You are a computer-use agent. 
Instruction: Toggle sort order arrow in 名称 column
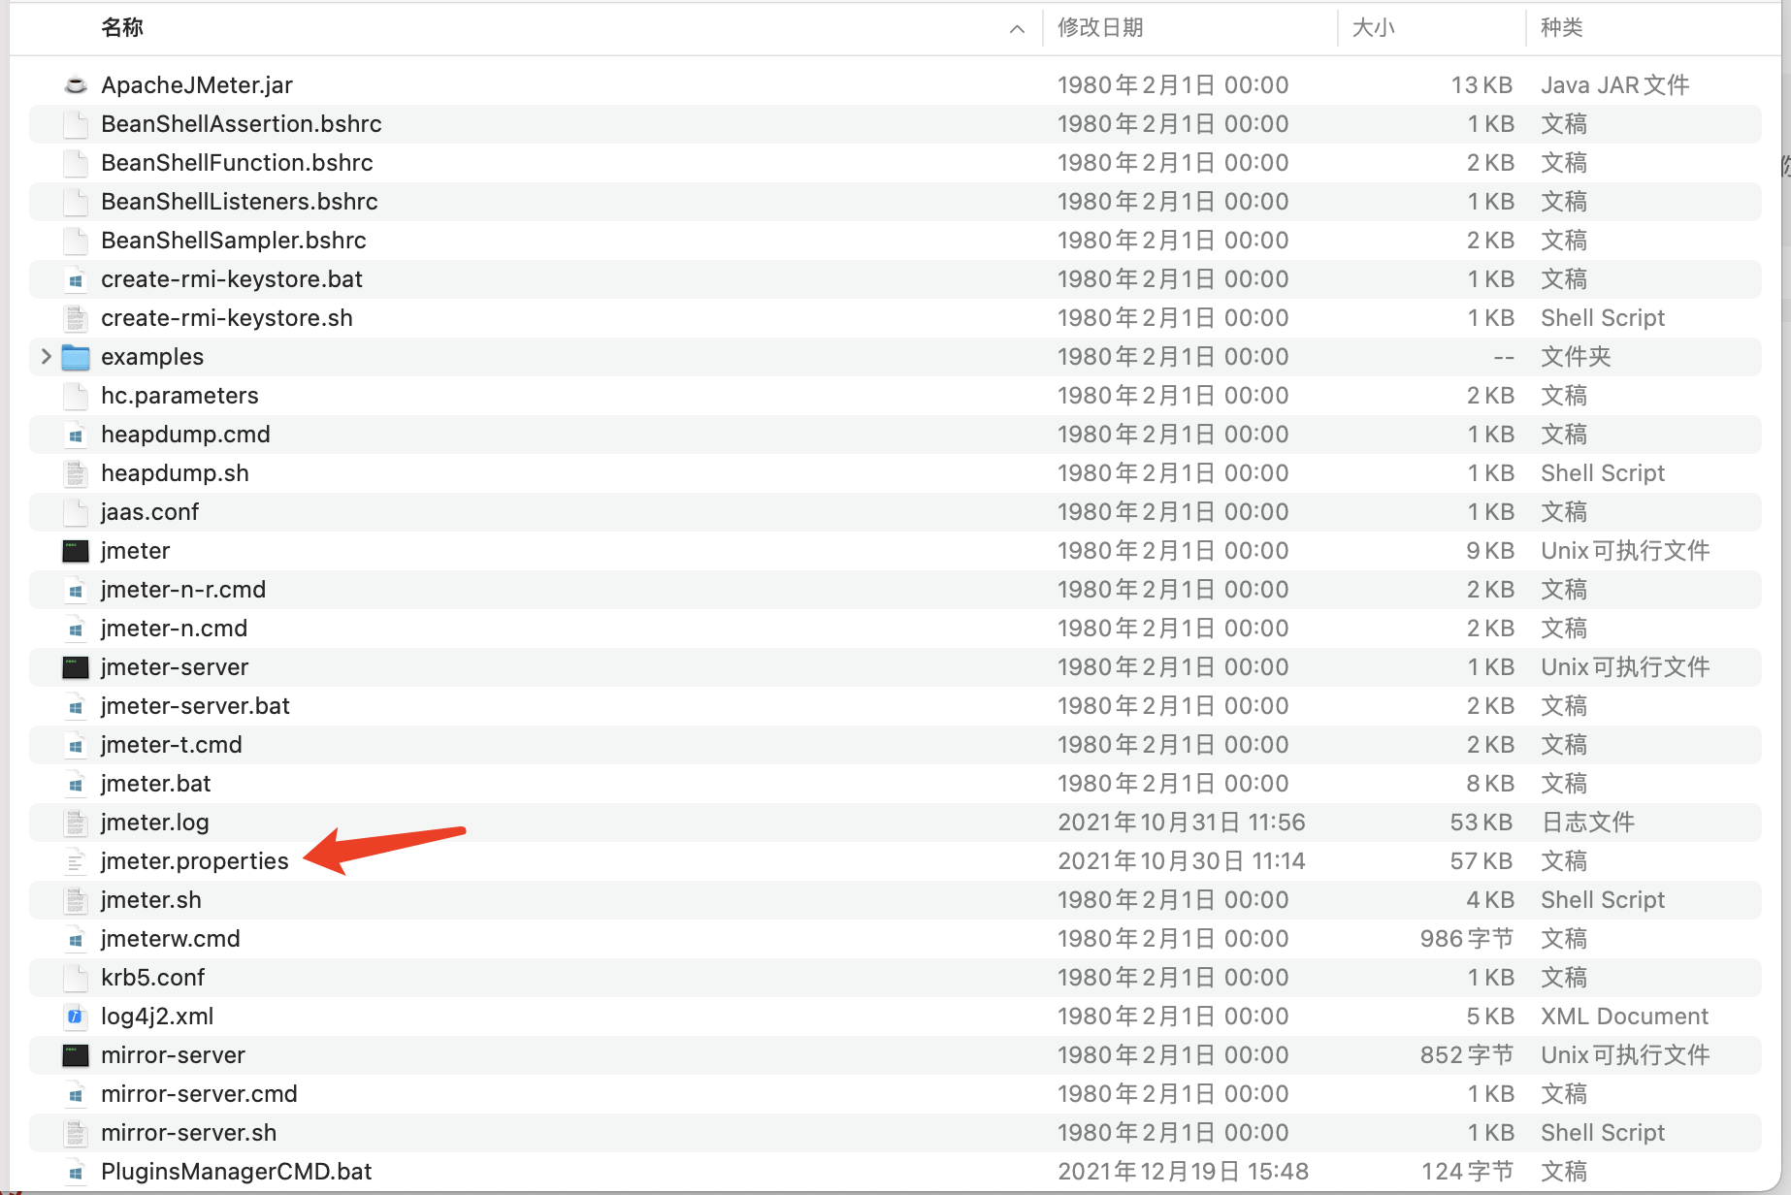click(x=1017, y=29)
